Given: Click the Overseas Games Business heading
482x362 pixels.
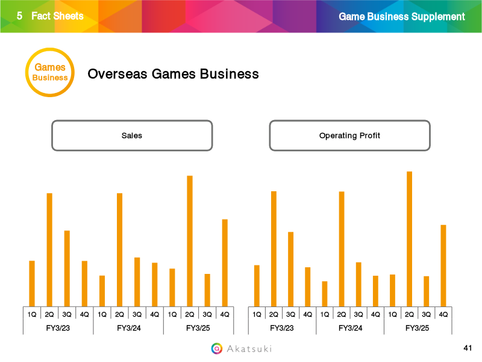Looking at the screenshot, I should coord(174,74).
